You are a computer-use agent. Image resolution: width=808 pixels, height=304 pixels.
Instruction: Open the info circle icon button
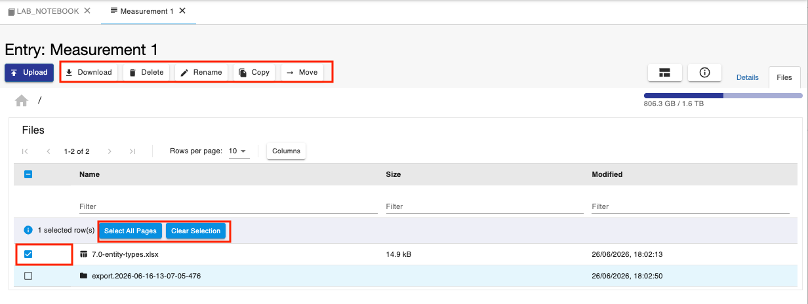click(x=705, y=73)
